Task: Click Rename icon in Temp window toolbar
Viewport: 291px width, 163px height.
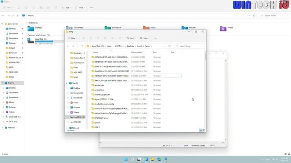Action: coord(105,38)
